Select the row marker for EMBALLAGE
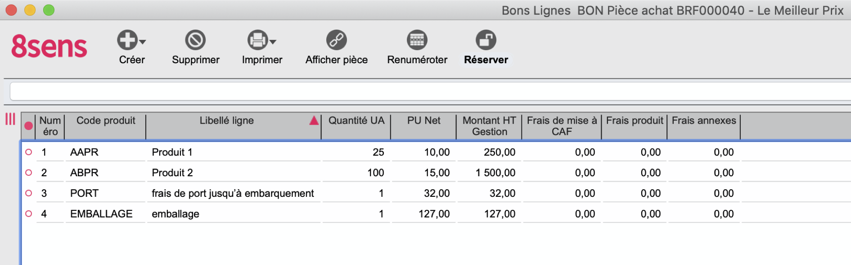The image size is (851, 265). pos(29,214)
